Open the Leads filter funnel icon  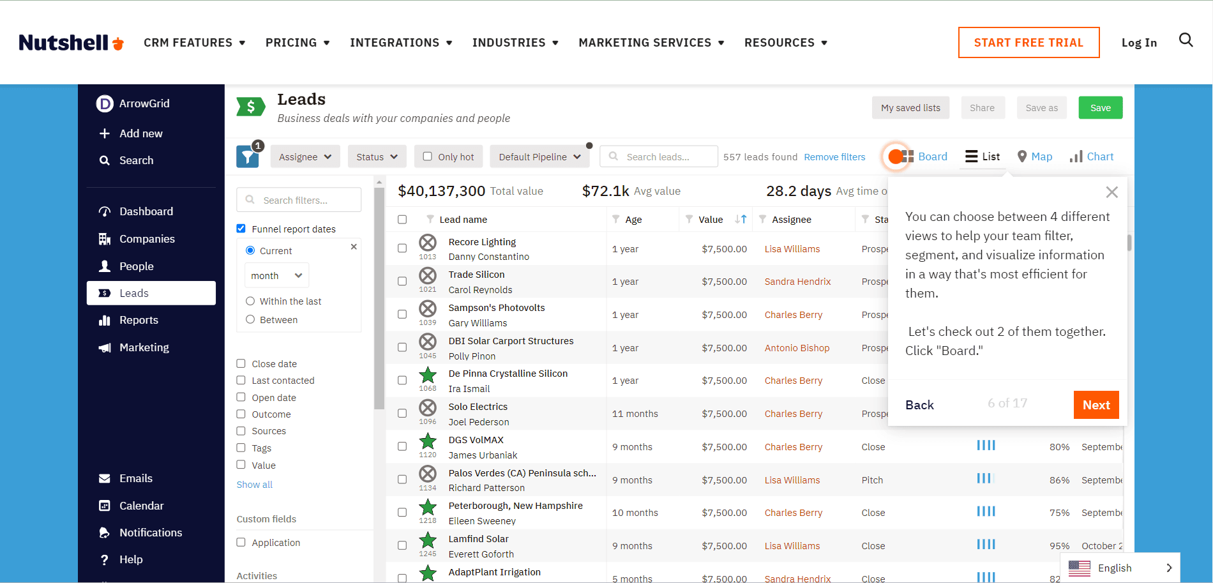pos(248,156)
